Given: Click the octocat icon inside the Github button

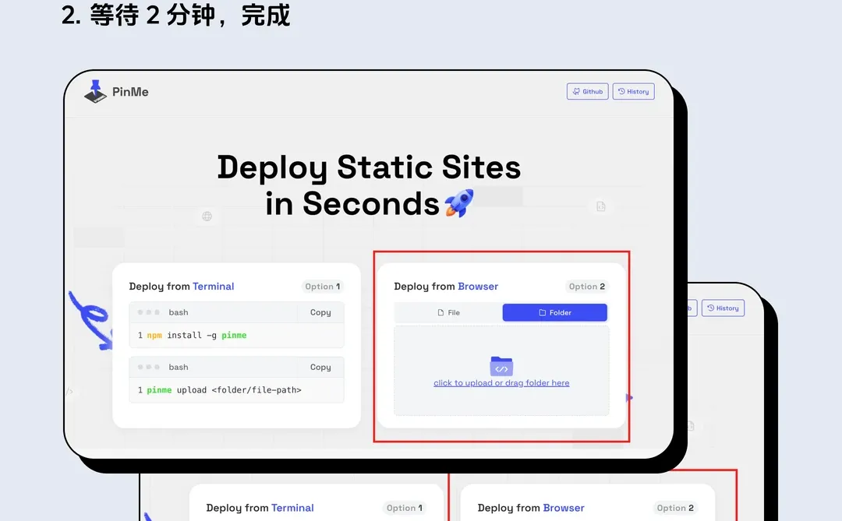Looking at the screenshot, I should pyautogui.click(x=576, y=91).
